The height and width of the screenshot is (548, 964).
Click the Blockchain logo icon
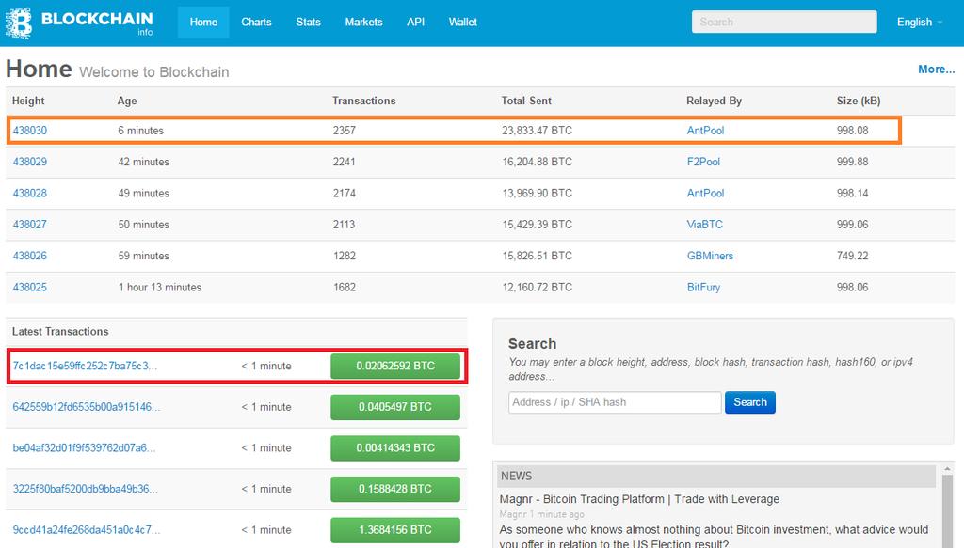[x=19, y=23]
